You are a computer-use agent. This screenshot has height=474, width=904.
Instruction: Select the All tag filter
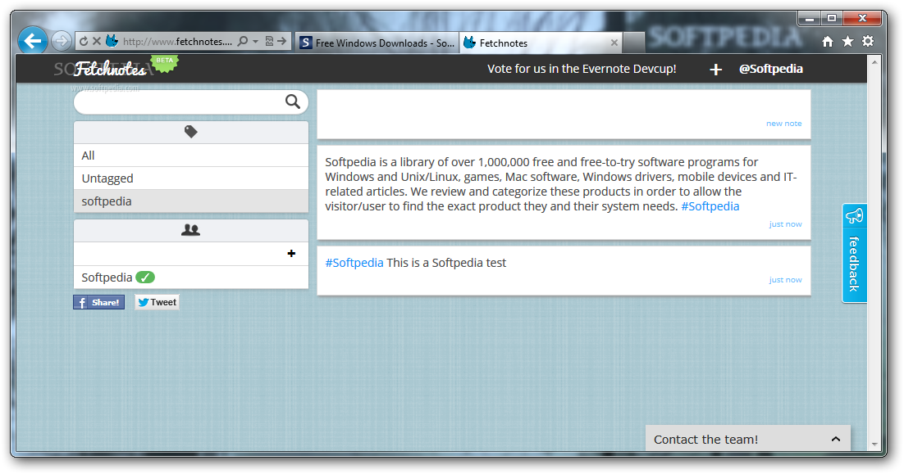[191, 156]
